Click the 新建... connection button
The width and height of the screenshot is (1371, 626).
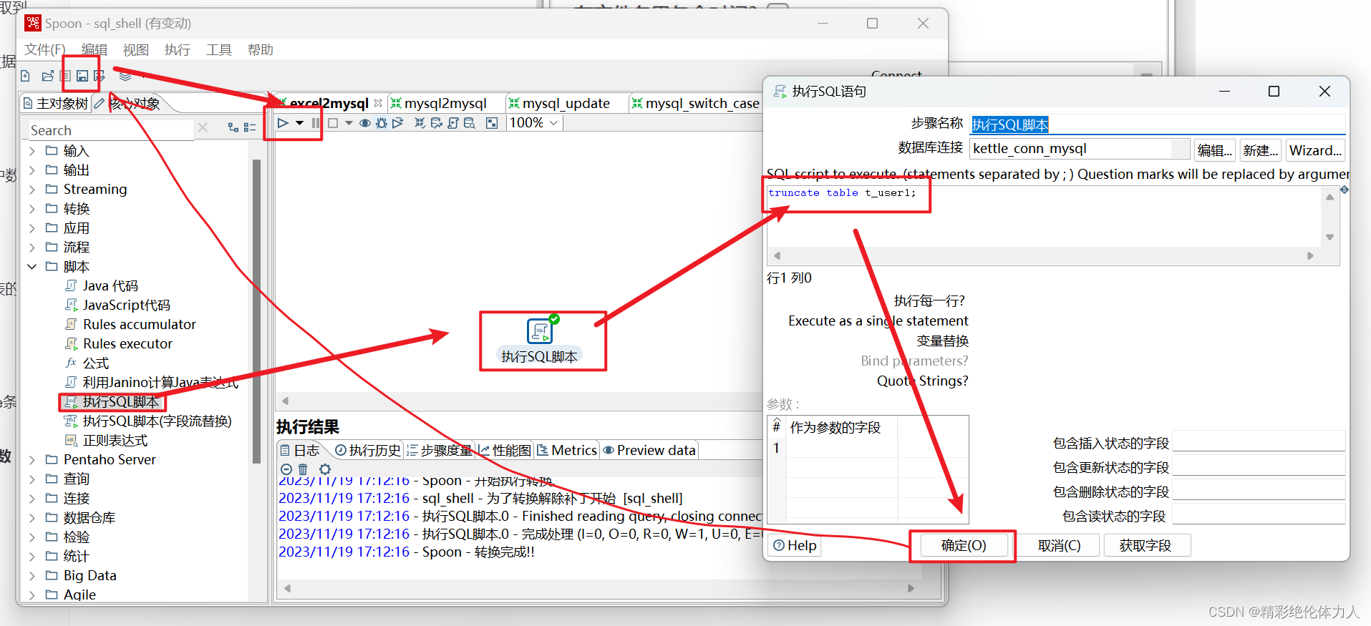(x=1261, y=150)
